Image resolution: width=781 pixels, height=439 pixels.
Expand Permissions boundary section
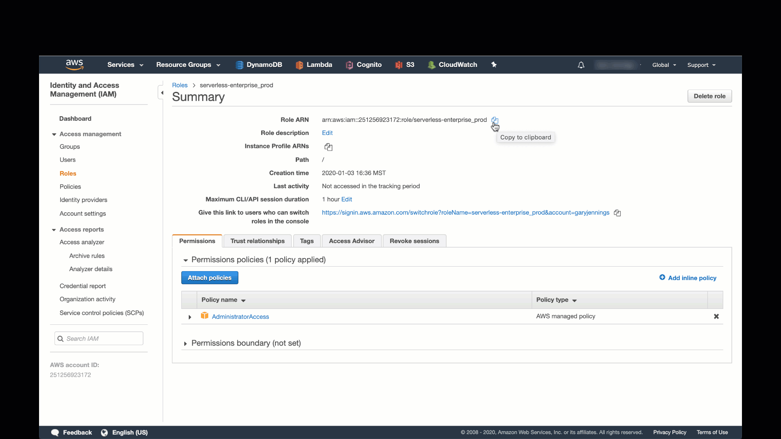185,343
